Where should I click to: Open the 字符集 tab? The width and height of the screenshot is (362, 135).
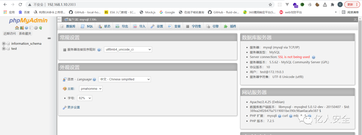click(x=193, y=26)
